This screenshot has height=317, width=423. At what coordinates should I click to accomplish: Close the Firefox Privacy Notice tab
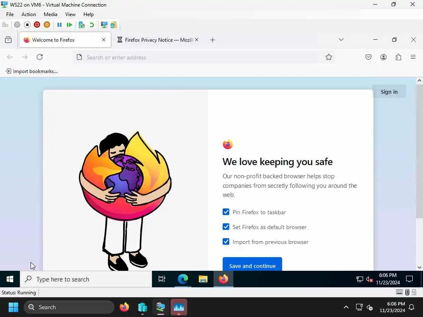coord(197,40)
